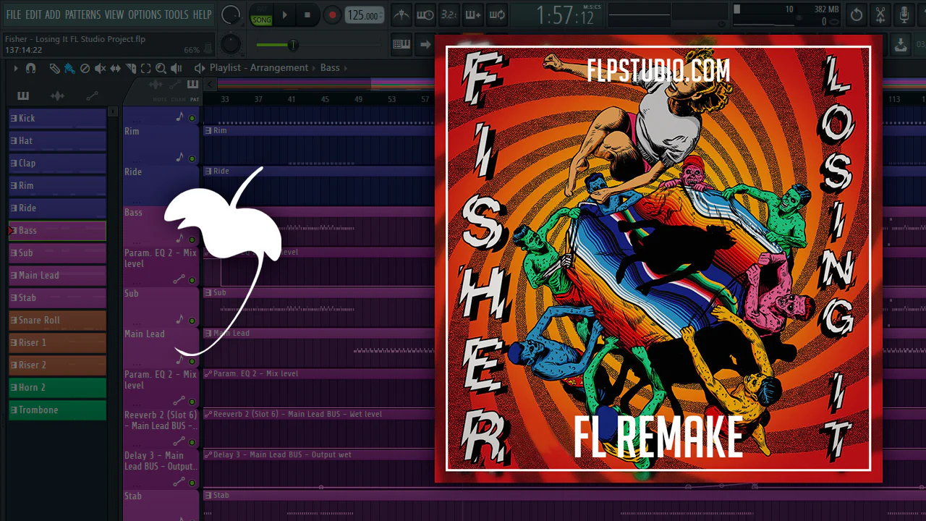Viewport: 926px width, 521px height.
Task: Select the Zoom magnifier tool
Action: pyautogui.click(x=161, y=68)
